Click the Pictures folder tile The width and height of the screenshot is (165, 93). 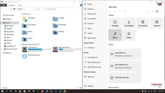click(x=157, y=23)
